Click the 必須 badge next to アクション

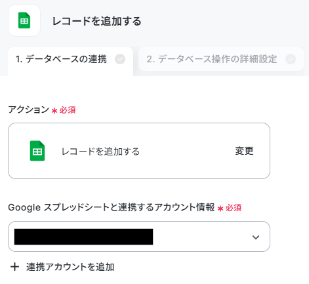coord(68,110)
